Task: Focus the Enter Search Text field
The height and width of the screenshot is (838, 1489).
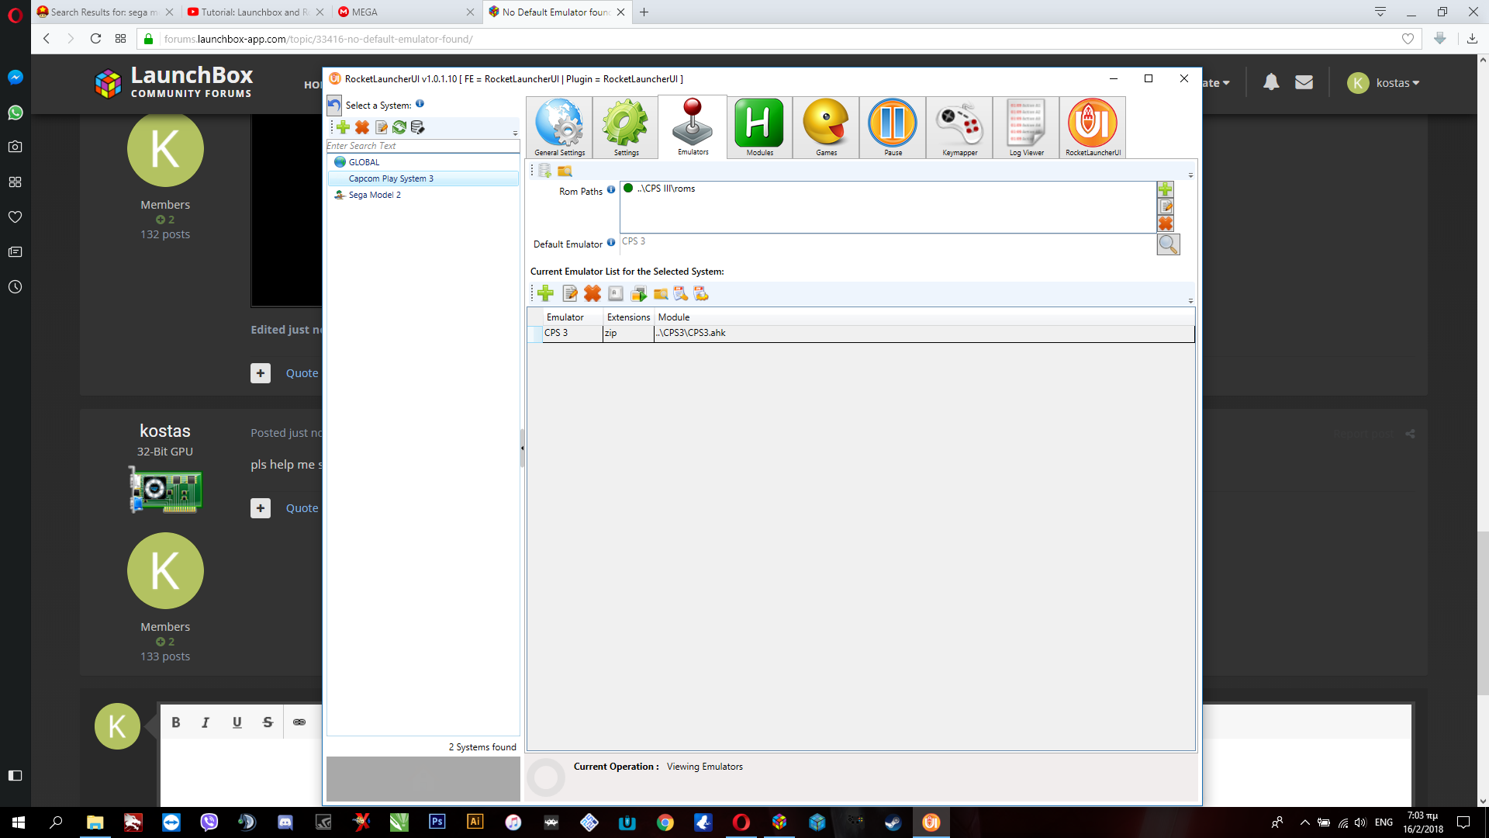Action: point(423,146)
